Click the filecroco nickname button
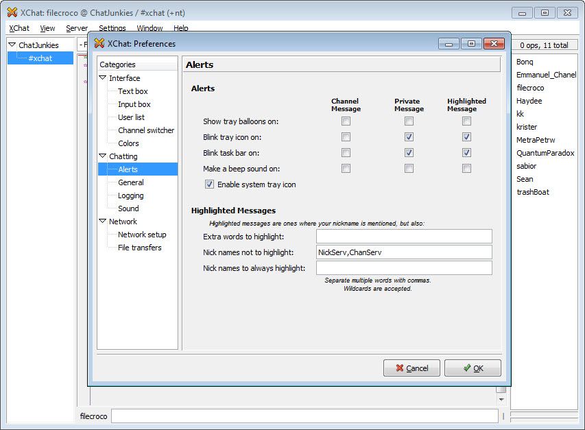This screenshot has width=585, height=430. point(94,416)
